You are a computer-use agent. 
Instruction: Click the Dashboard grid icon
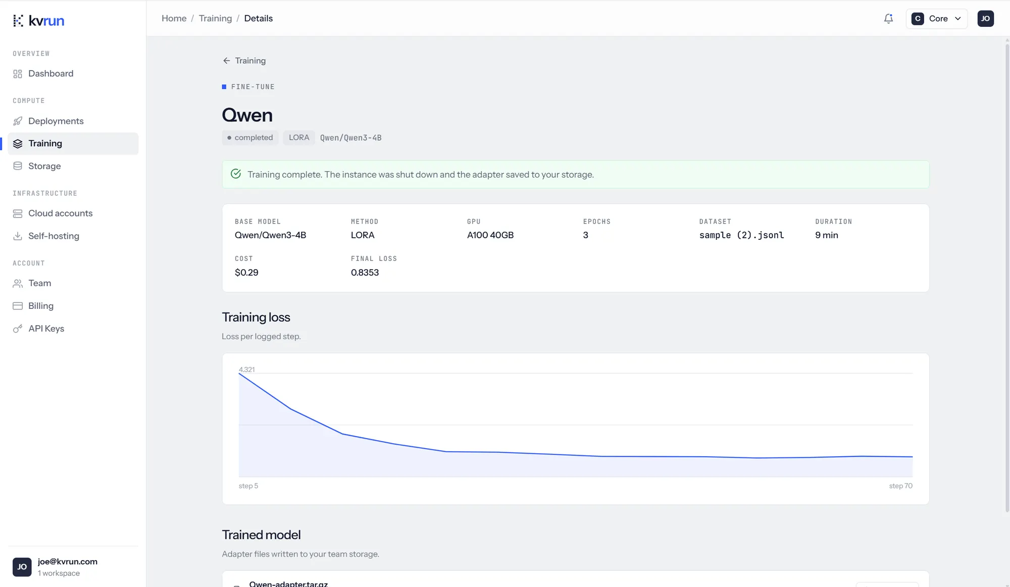coord(18,74)
